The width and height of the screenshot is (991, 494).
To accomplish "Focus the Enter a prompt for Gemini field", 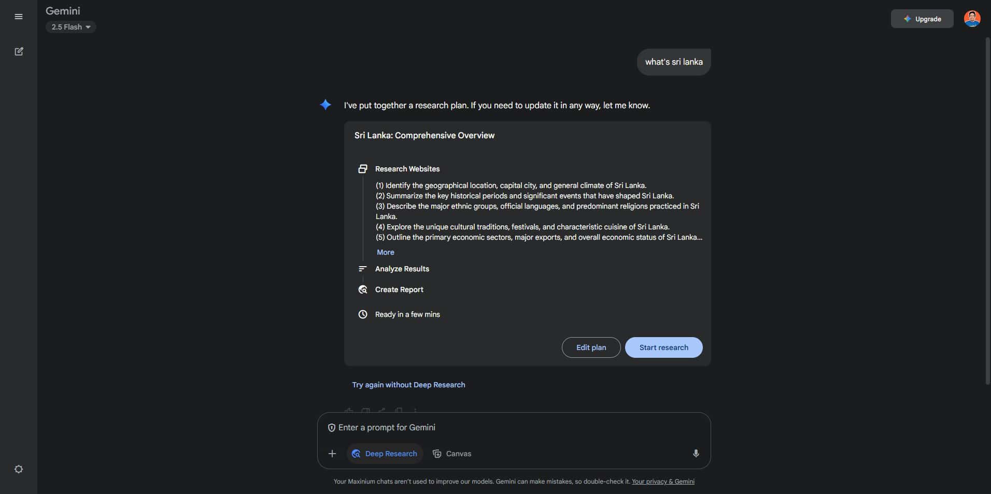I will point(513,428).
